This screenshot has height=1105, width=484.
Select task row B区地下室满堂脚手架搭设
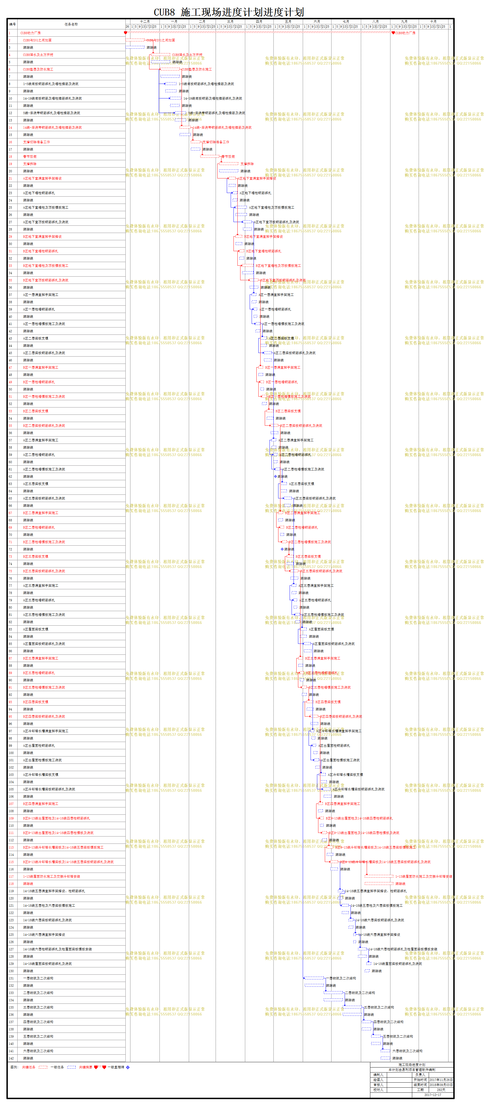coord(66,236)
